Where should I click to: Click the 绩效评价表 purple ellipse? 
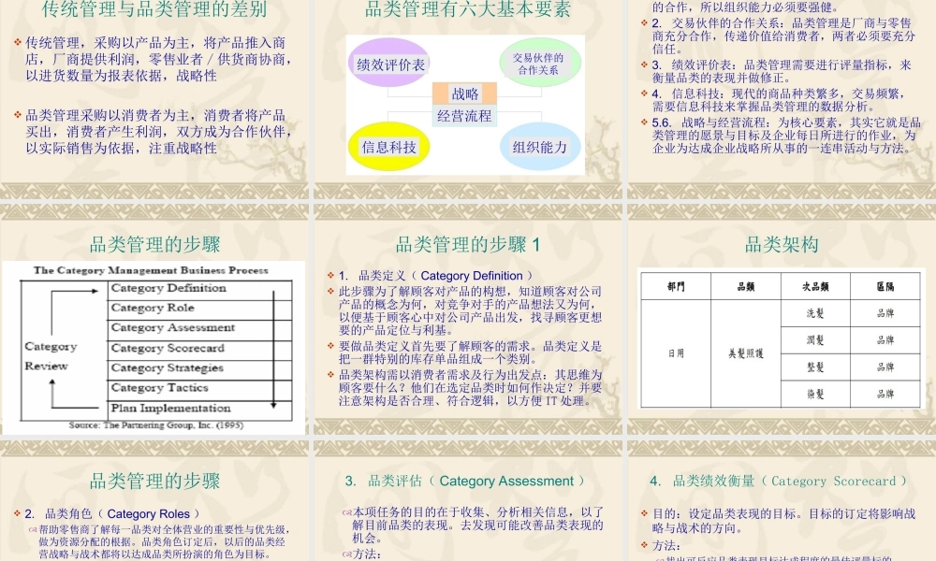pyautogui.click(x=389, y=64)
